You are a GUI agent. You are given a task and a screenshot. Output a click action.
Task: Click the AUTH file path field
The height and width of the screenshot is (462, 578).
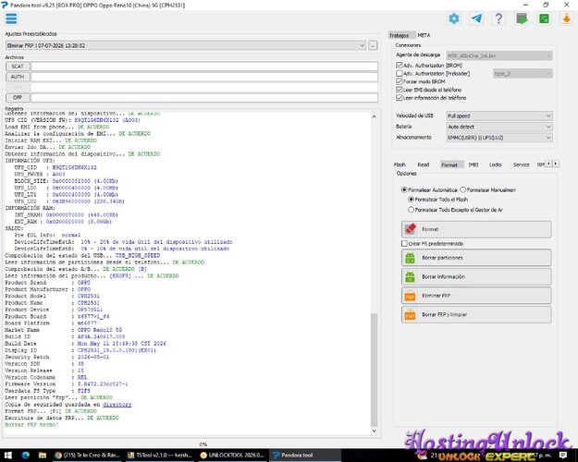click(x=204, y=77)
